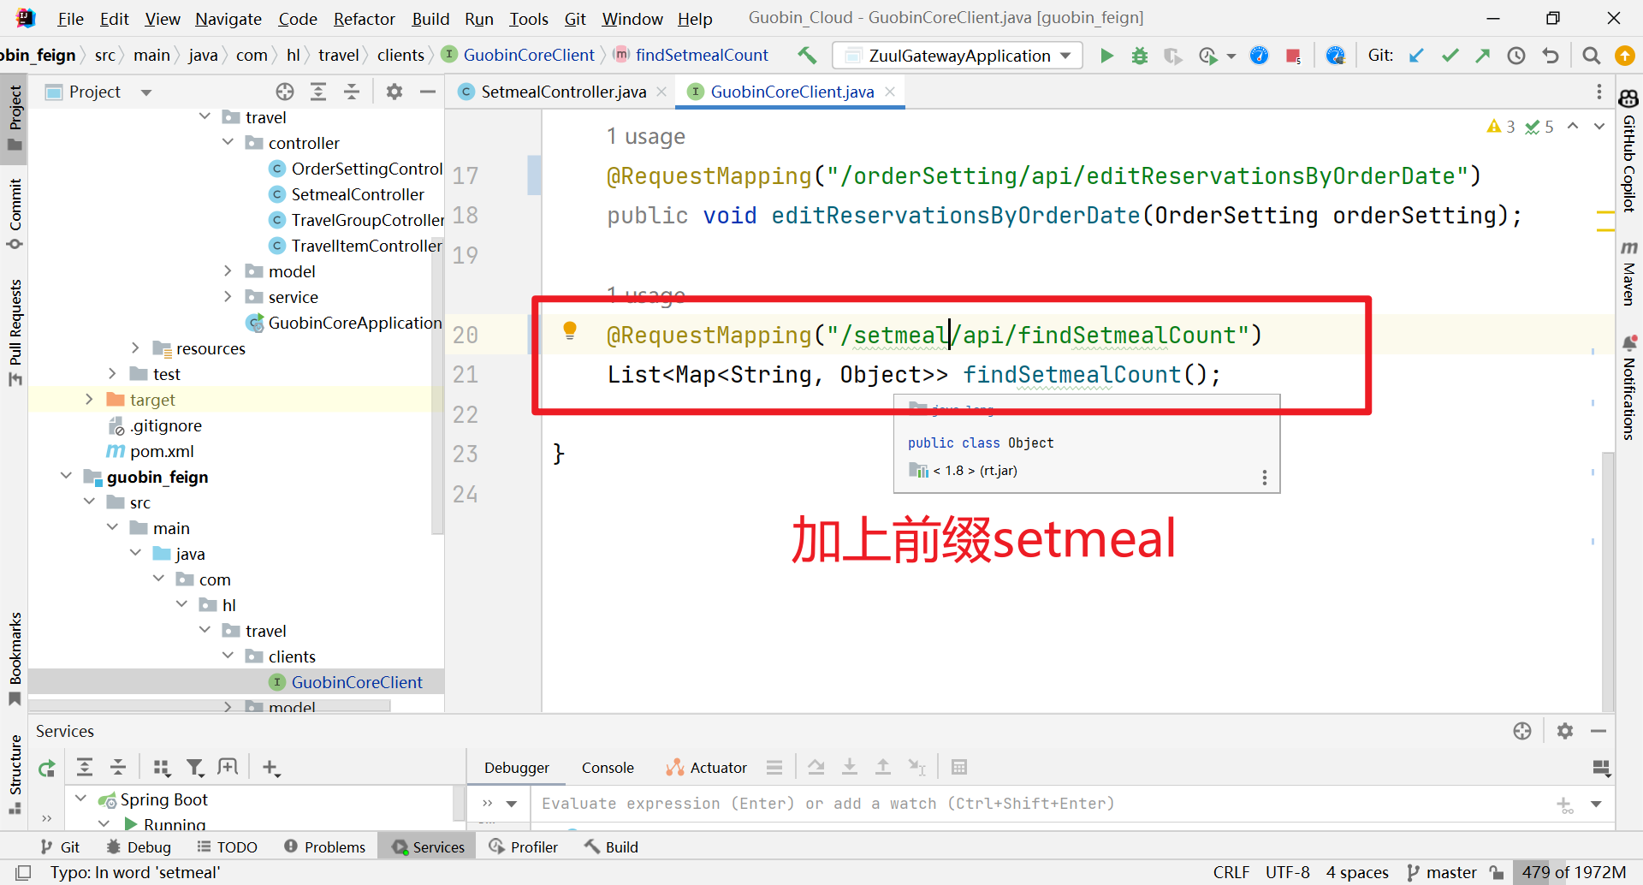Image resolution: width=1643 pixels, height=885 pixels.
Task: Select pom.xml in project tree
Action: (161, 451)
